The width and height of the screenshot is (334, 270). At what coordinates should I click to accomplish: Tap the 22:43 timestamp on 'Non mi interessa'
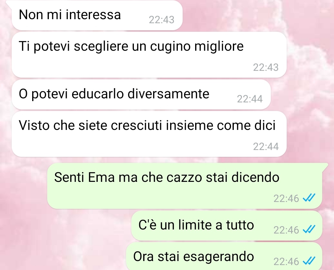161,20
